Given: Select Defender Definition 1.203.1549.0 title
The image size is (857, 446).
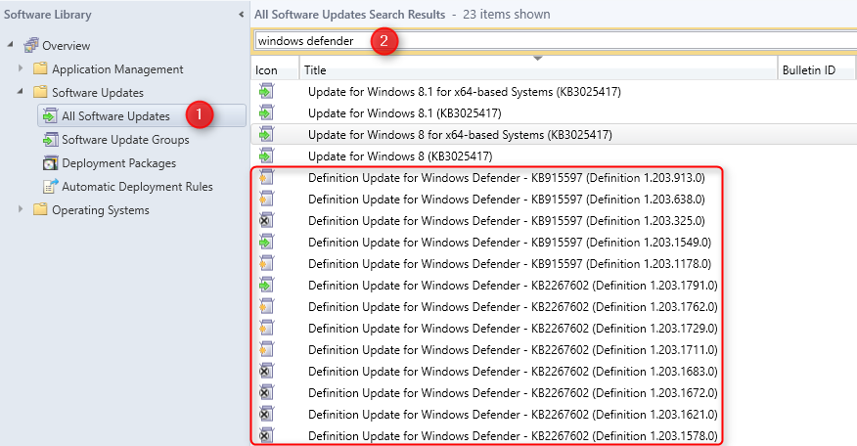Looking at the screenshot, I should point(510,243).
